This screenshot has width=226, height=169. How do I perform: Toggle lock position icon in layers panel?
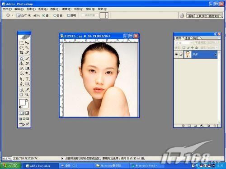[192, 48]
